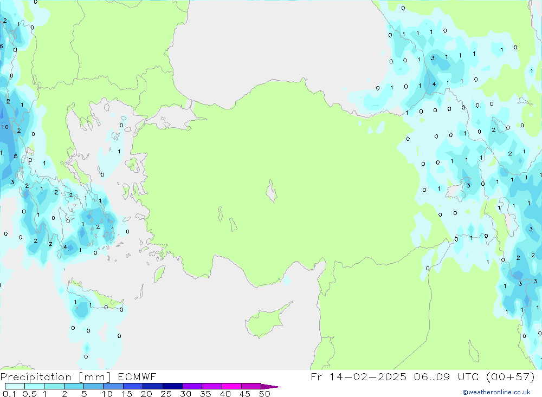Click the 0.5–1 mm legend color swatch

[35, 386]
